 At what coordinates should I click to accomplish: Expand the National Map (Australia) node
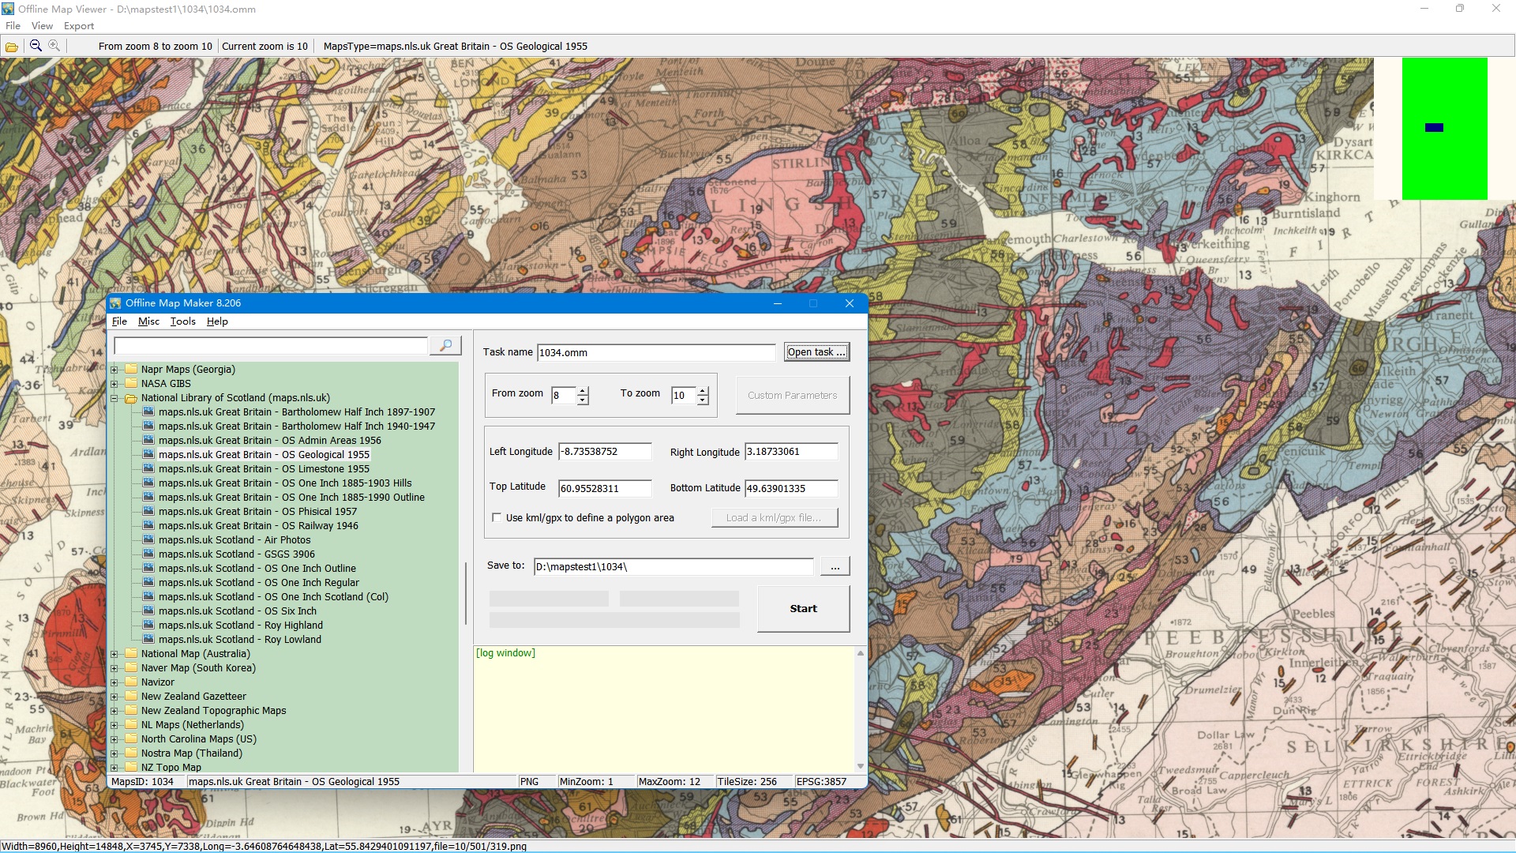point(114,654)
